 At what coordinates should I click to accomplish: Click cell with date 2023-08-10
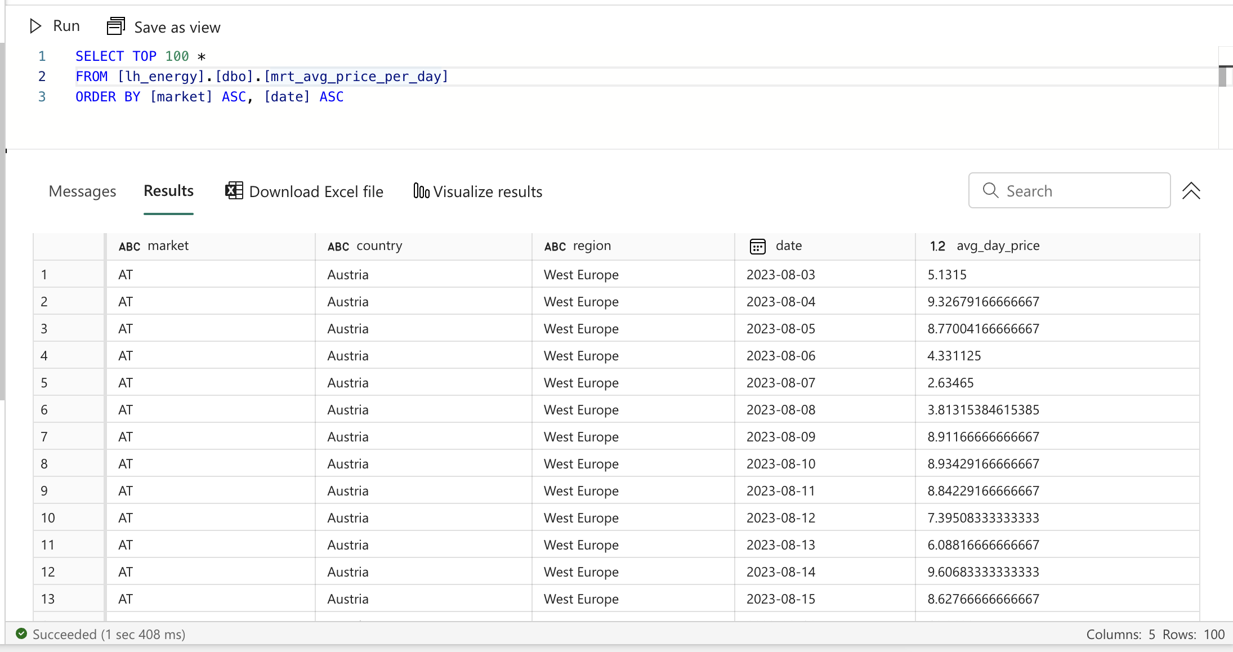(x=780, y=464)
